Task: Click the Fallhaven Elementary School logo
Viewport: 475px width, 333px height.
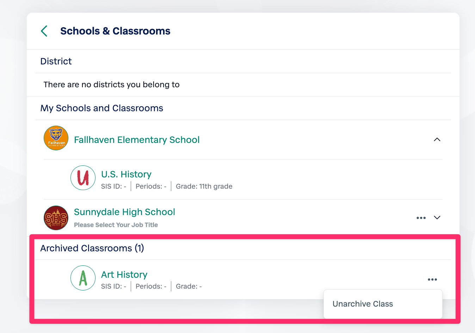Action: coord(56,138)
